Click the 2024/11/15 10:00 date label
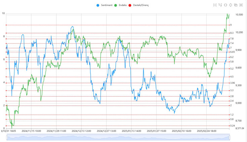Image resolution: width=247 pixels, height=142 pixels. 31,131
